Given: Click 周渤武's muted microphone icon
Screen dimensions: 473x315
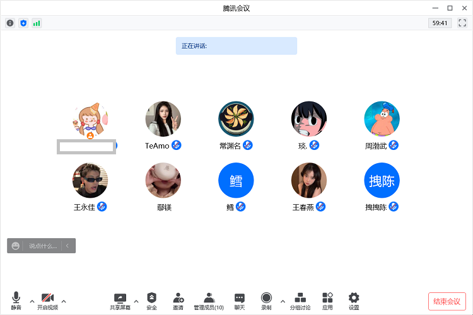Looking at the screenshot, I should (x=394, y=146).
